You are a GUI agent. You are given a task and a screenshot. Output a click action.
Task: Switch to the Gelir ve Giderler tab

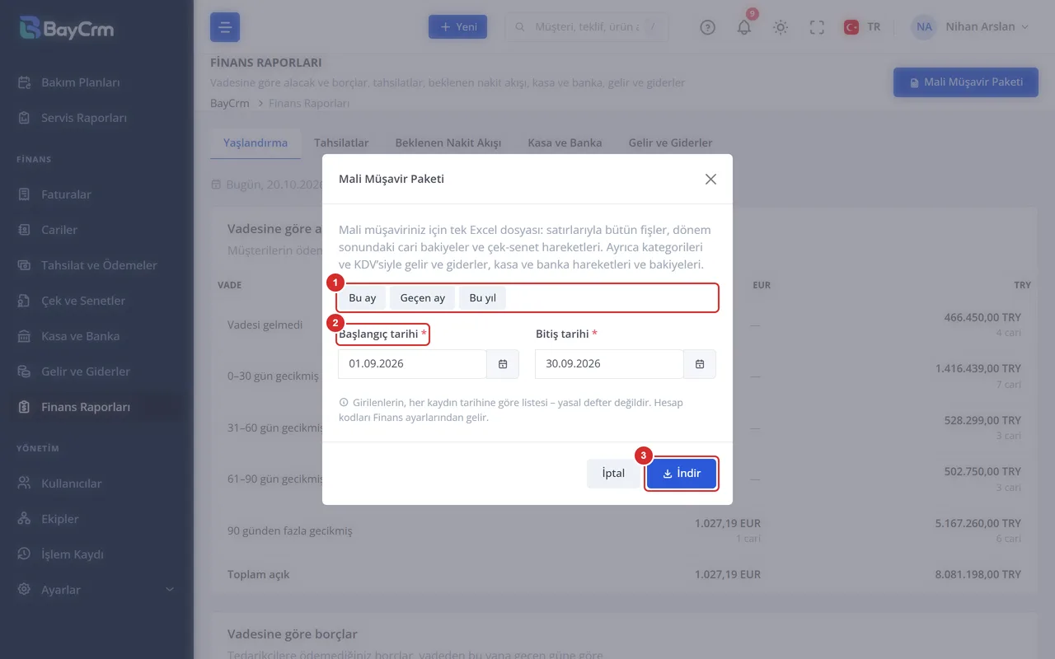click(670, 143)
